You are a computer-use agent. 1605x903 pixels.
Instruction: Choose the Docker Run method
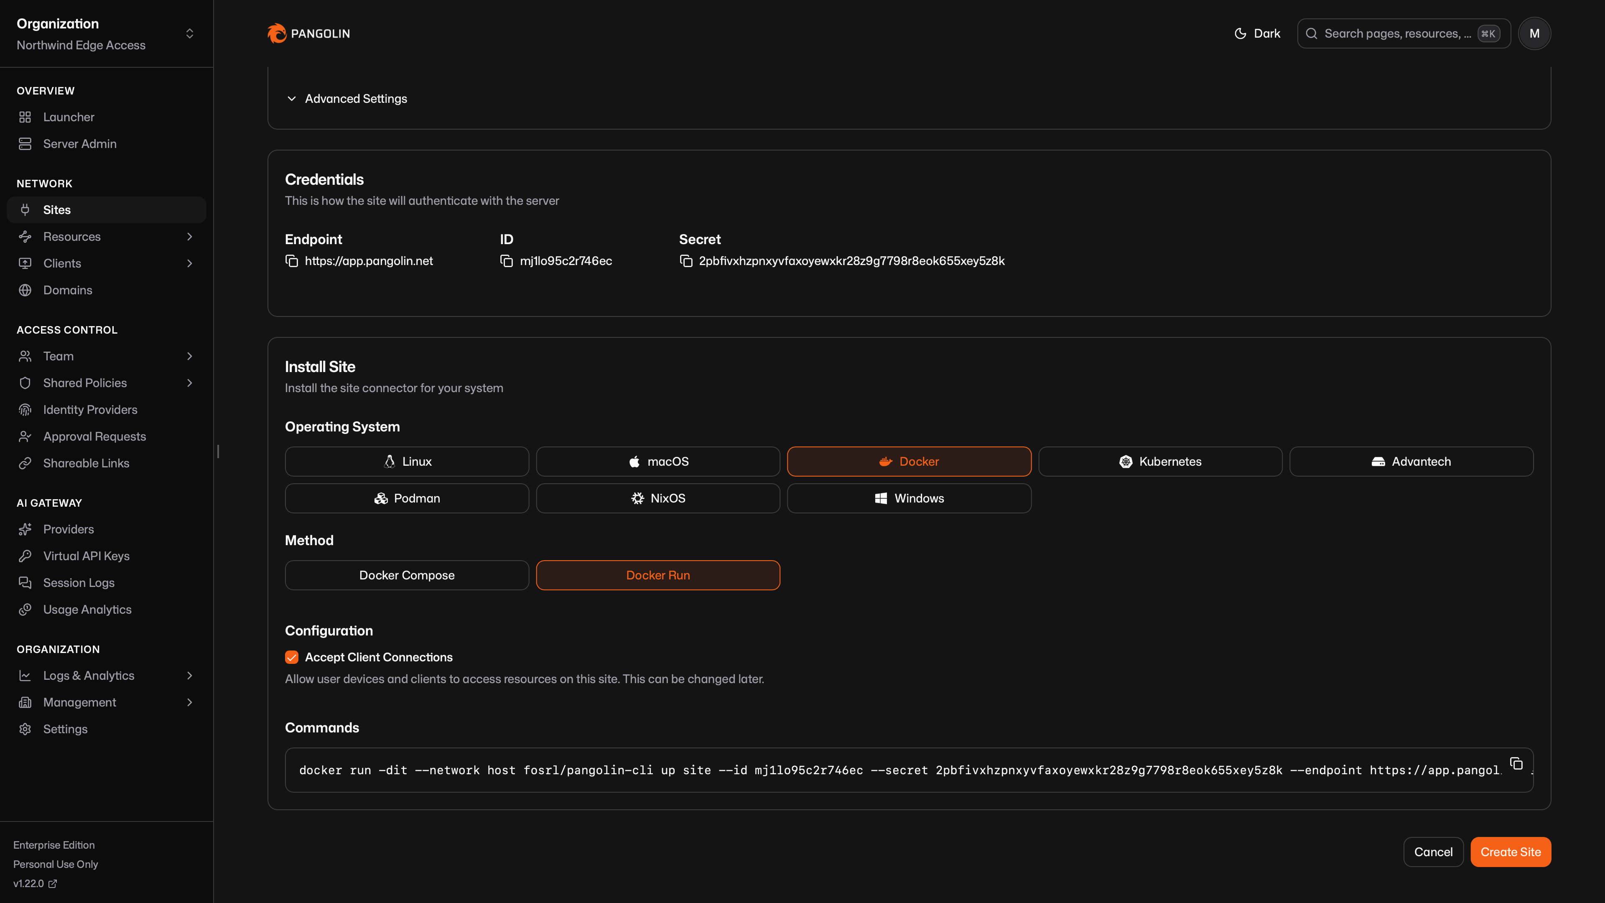click(658, 576)
